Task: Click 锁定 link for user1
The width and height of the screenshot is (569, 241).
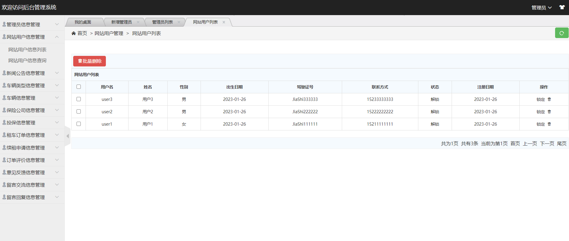Action: 541,124
